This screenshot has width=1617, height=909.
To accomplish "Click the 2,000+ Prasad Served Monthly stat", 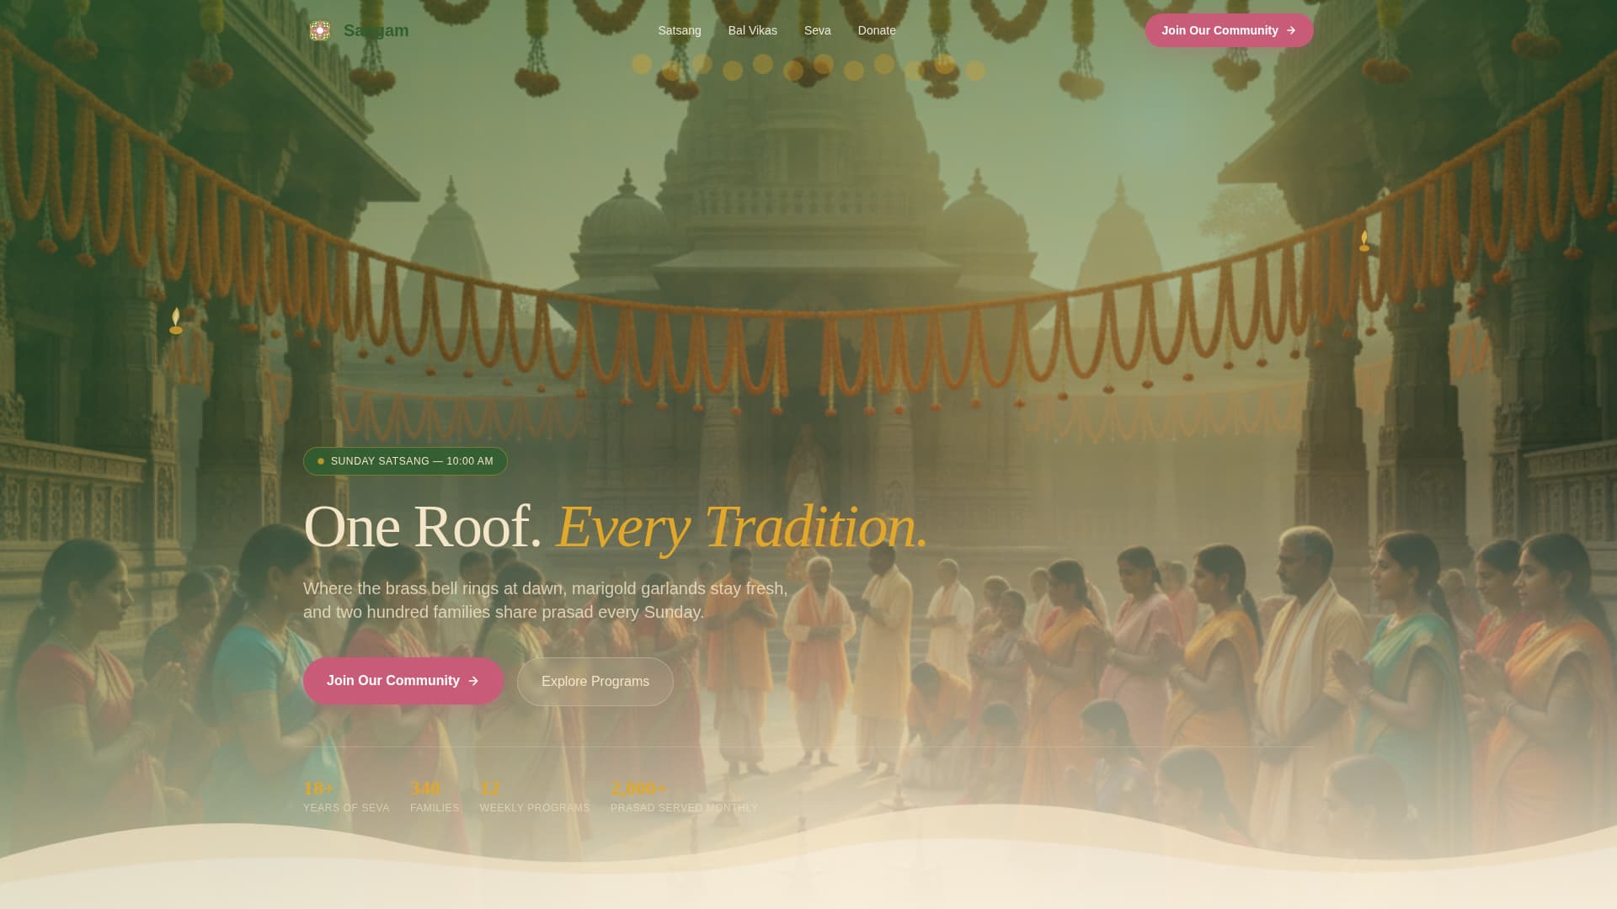I will point(684,796).
